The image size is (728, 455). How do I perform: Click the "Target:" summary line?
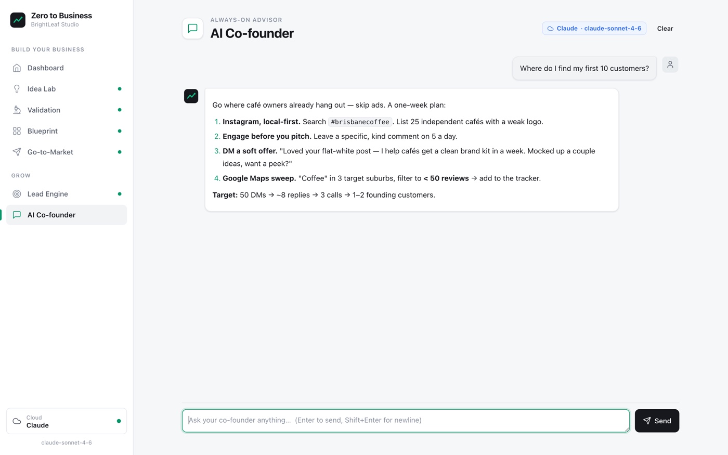pyautogui.click(x=324, y=195)
